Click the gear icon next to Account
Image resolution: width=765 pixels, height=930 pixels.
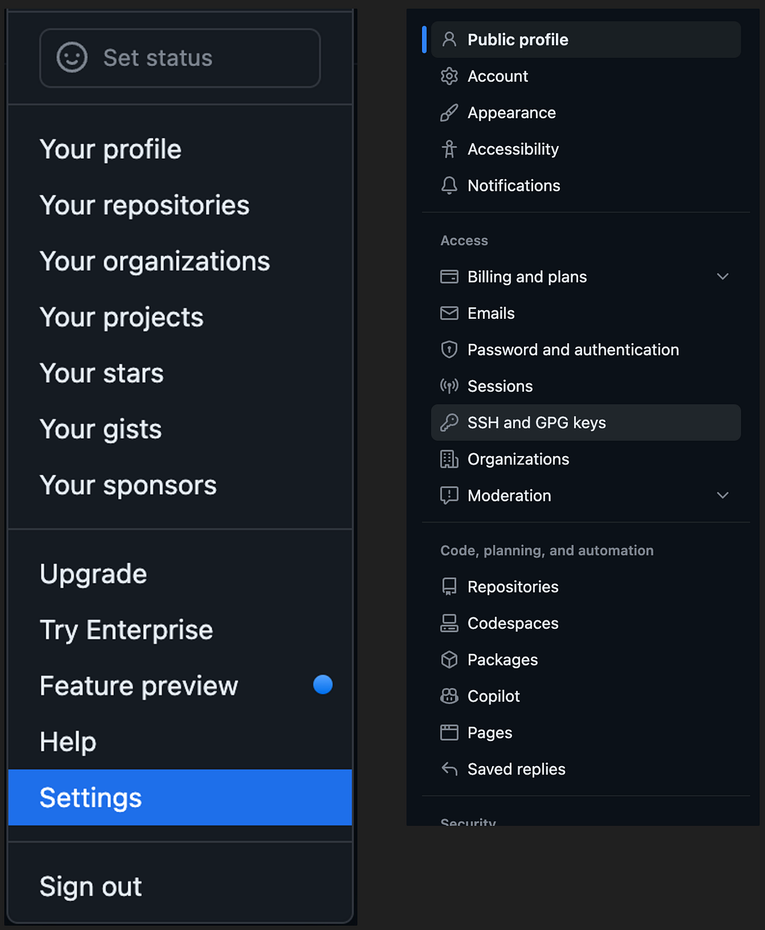click(449, 77)
